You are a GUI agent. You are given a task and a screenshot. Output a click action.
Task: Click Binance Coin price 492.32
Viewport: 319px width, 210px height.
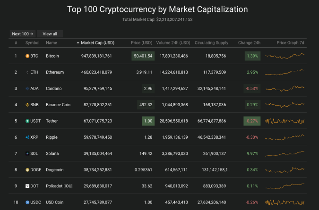coord(146,105)
